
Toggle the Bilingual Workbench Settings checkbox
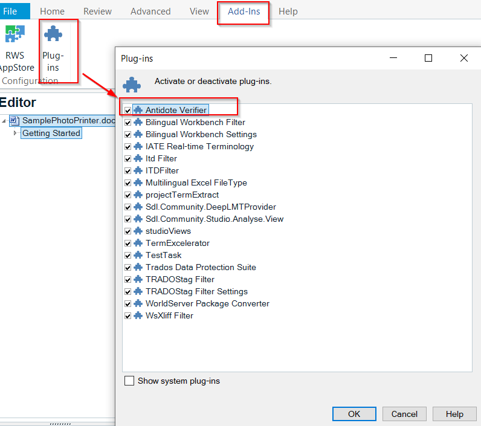coord(128,135)
